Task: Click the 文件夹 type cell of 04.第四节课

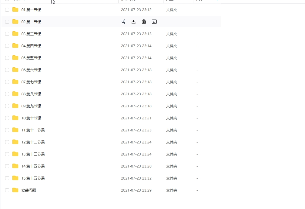Action: (172, 46)
